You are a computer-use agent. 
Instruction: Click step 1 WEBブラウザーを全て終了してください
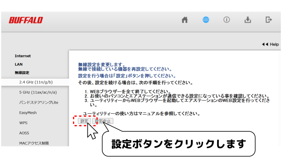click(x=130, y=92)
